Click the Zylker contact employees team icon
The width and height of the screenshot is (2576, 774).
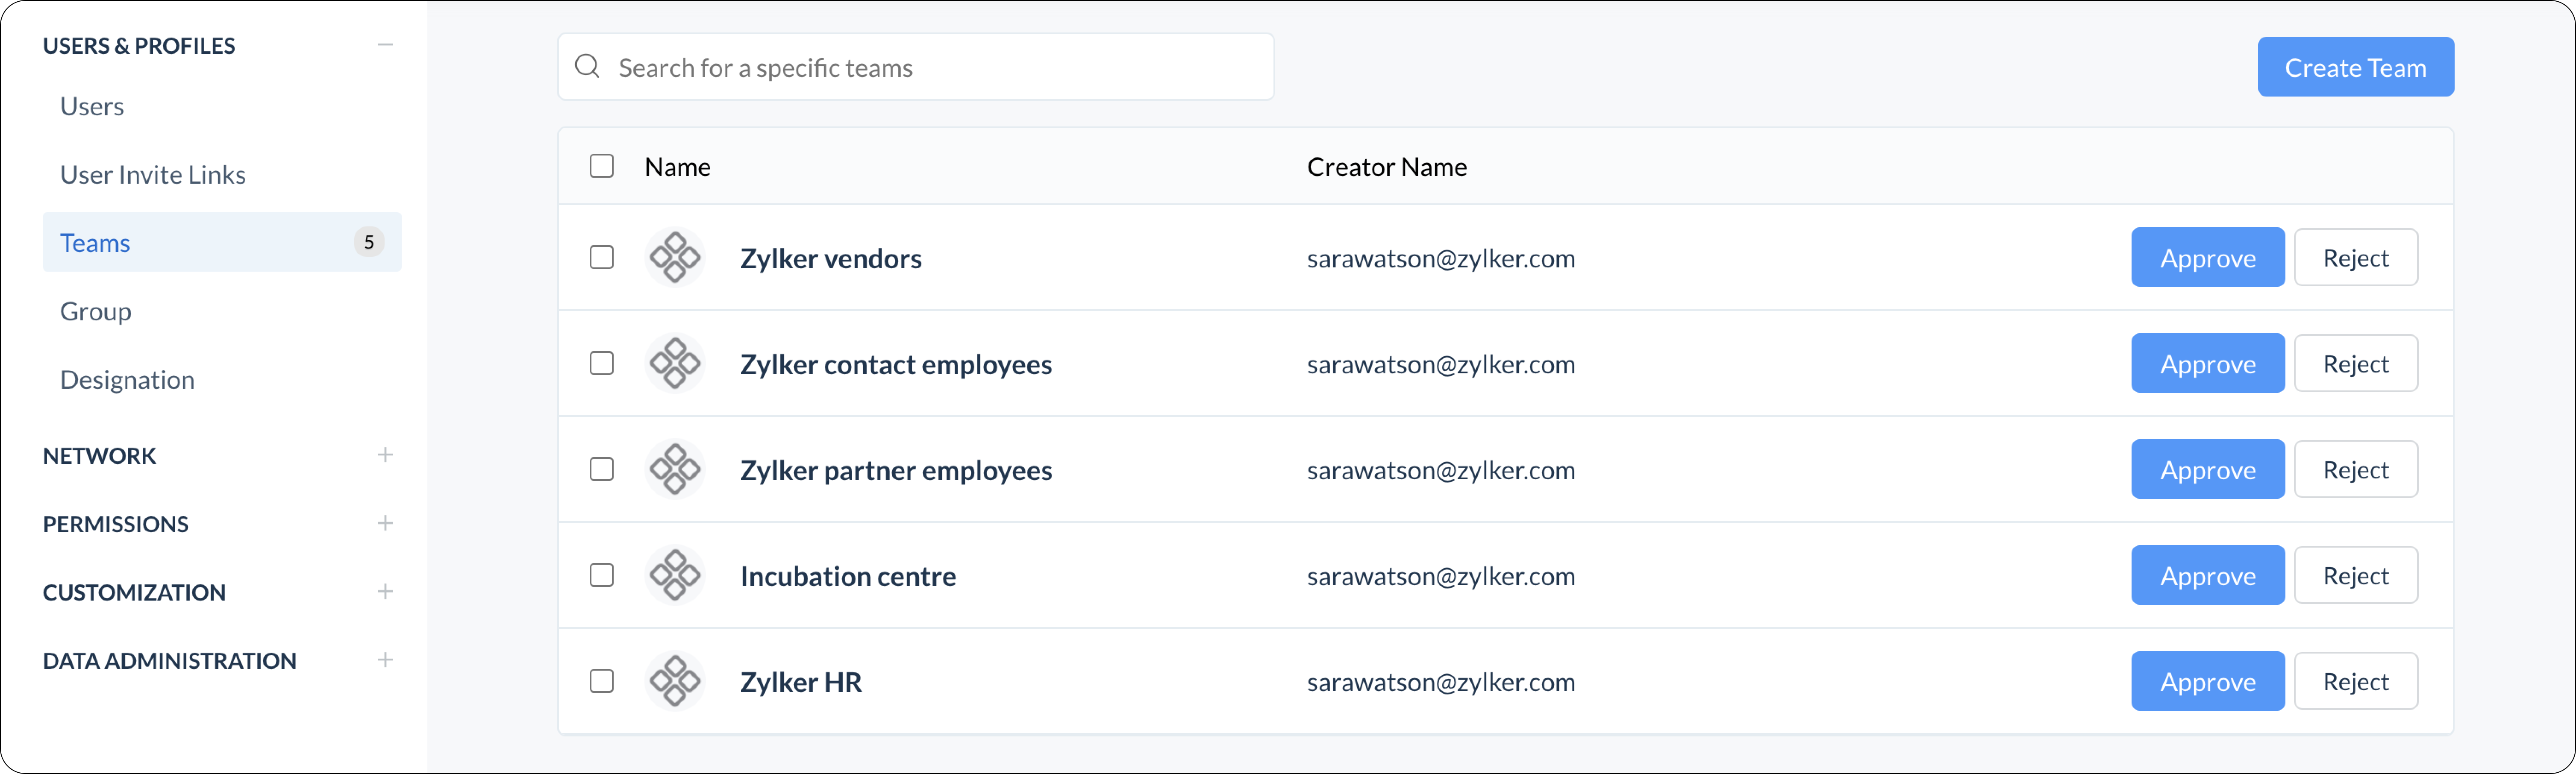(x=675, y=364)
